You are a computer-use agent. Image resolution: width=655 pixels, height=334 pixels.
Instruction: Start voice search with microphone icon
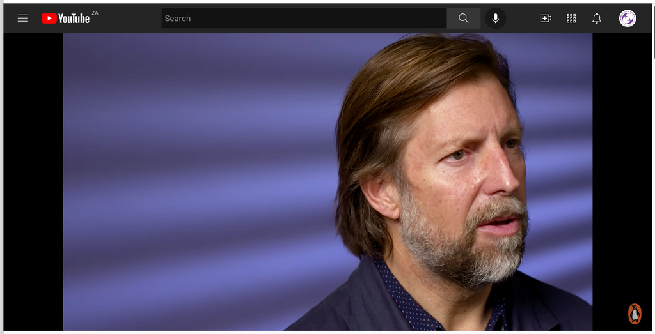pos(496,19)
